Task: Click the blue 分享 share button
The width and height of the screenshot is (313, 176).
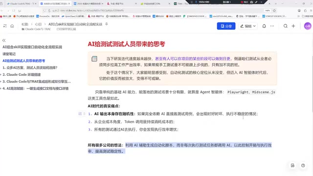Action: pos(226,26)
